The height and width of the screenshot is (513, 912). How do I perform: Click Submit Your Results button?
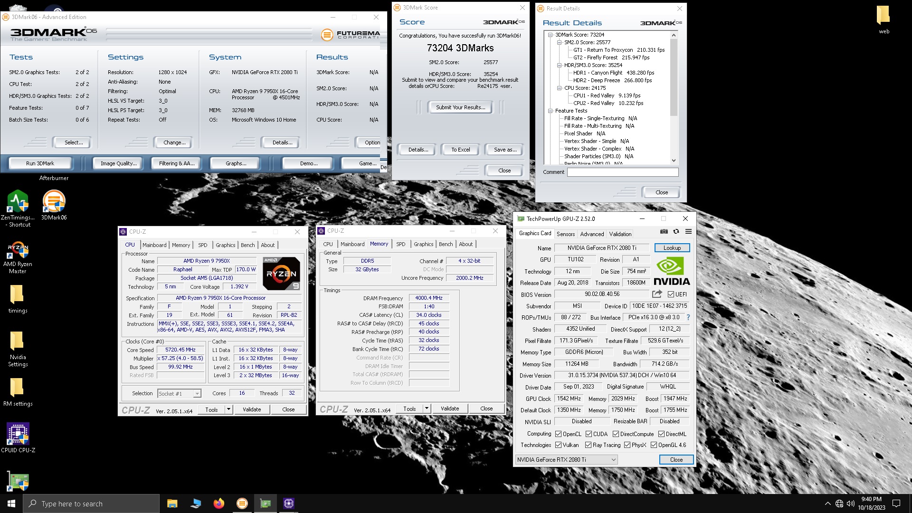(x=460, y=107)
